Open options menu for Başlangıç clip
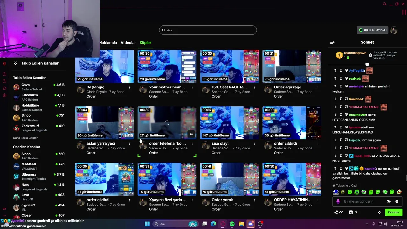This screenshot has width=407, height=229. click(129, 87)
